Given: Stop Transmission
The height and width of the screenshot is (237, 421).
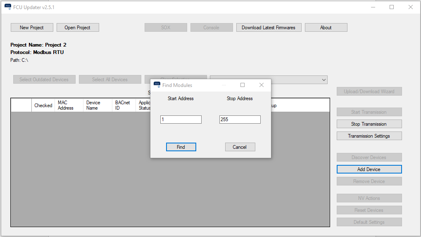Looking at the screenshot, I should [x=369, y=124].
